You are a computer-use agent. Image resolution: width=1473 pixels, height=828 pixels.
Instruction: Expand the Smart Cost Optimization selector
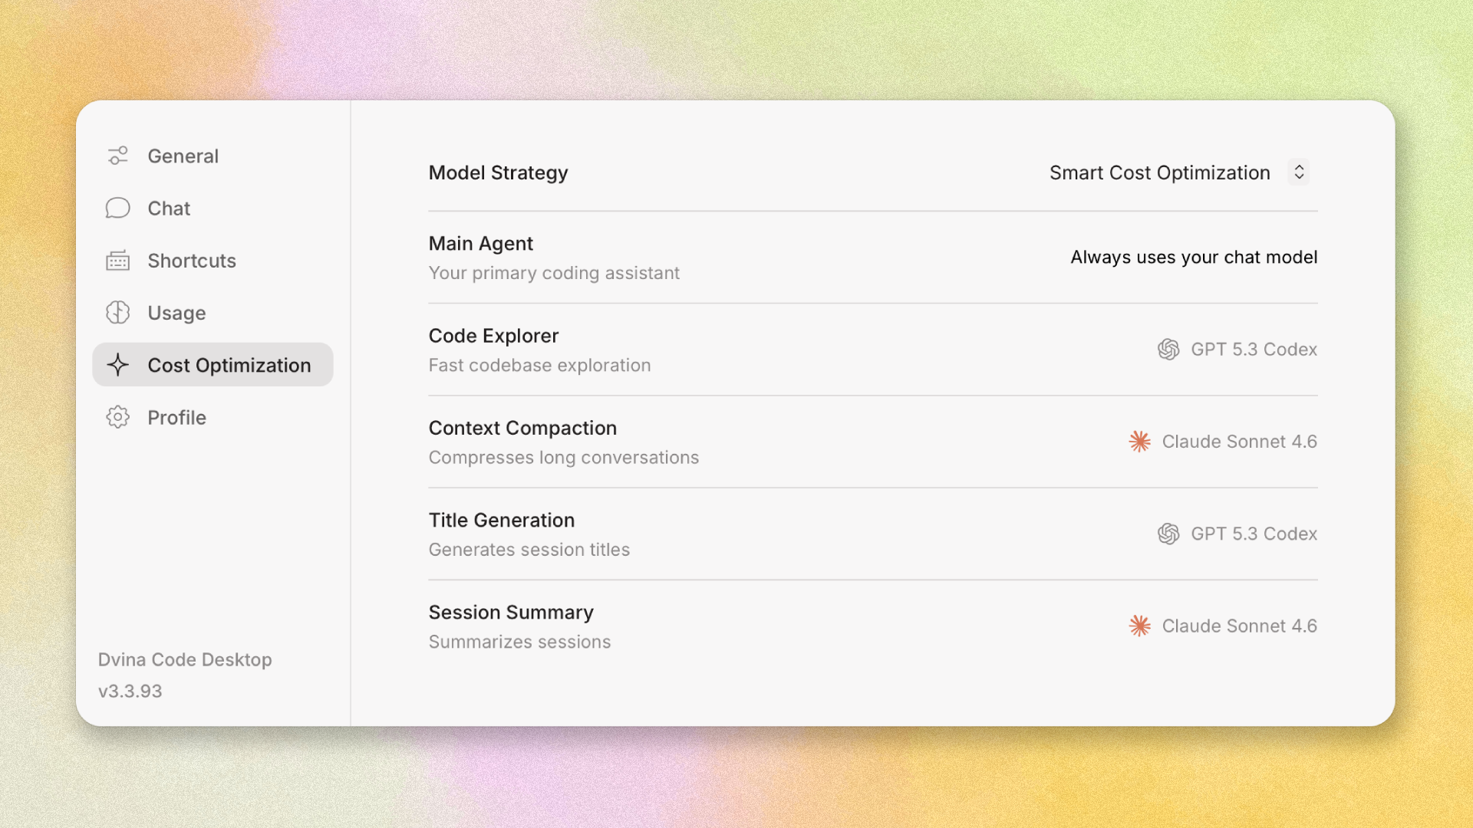(1159, 172)
